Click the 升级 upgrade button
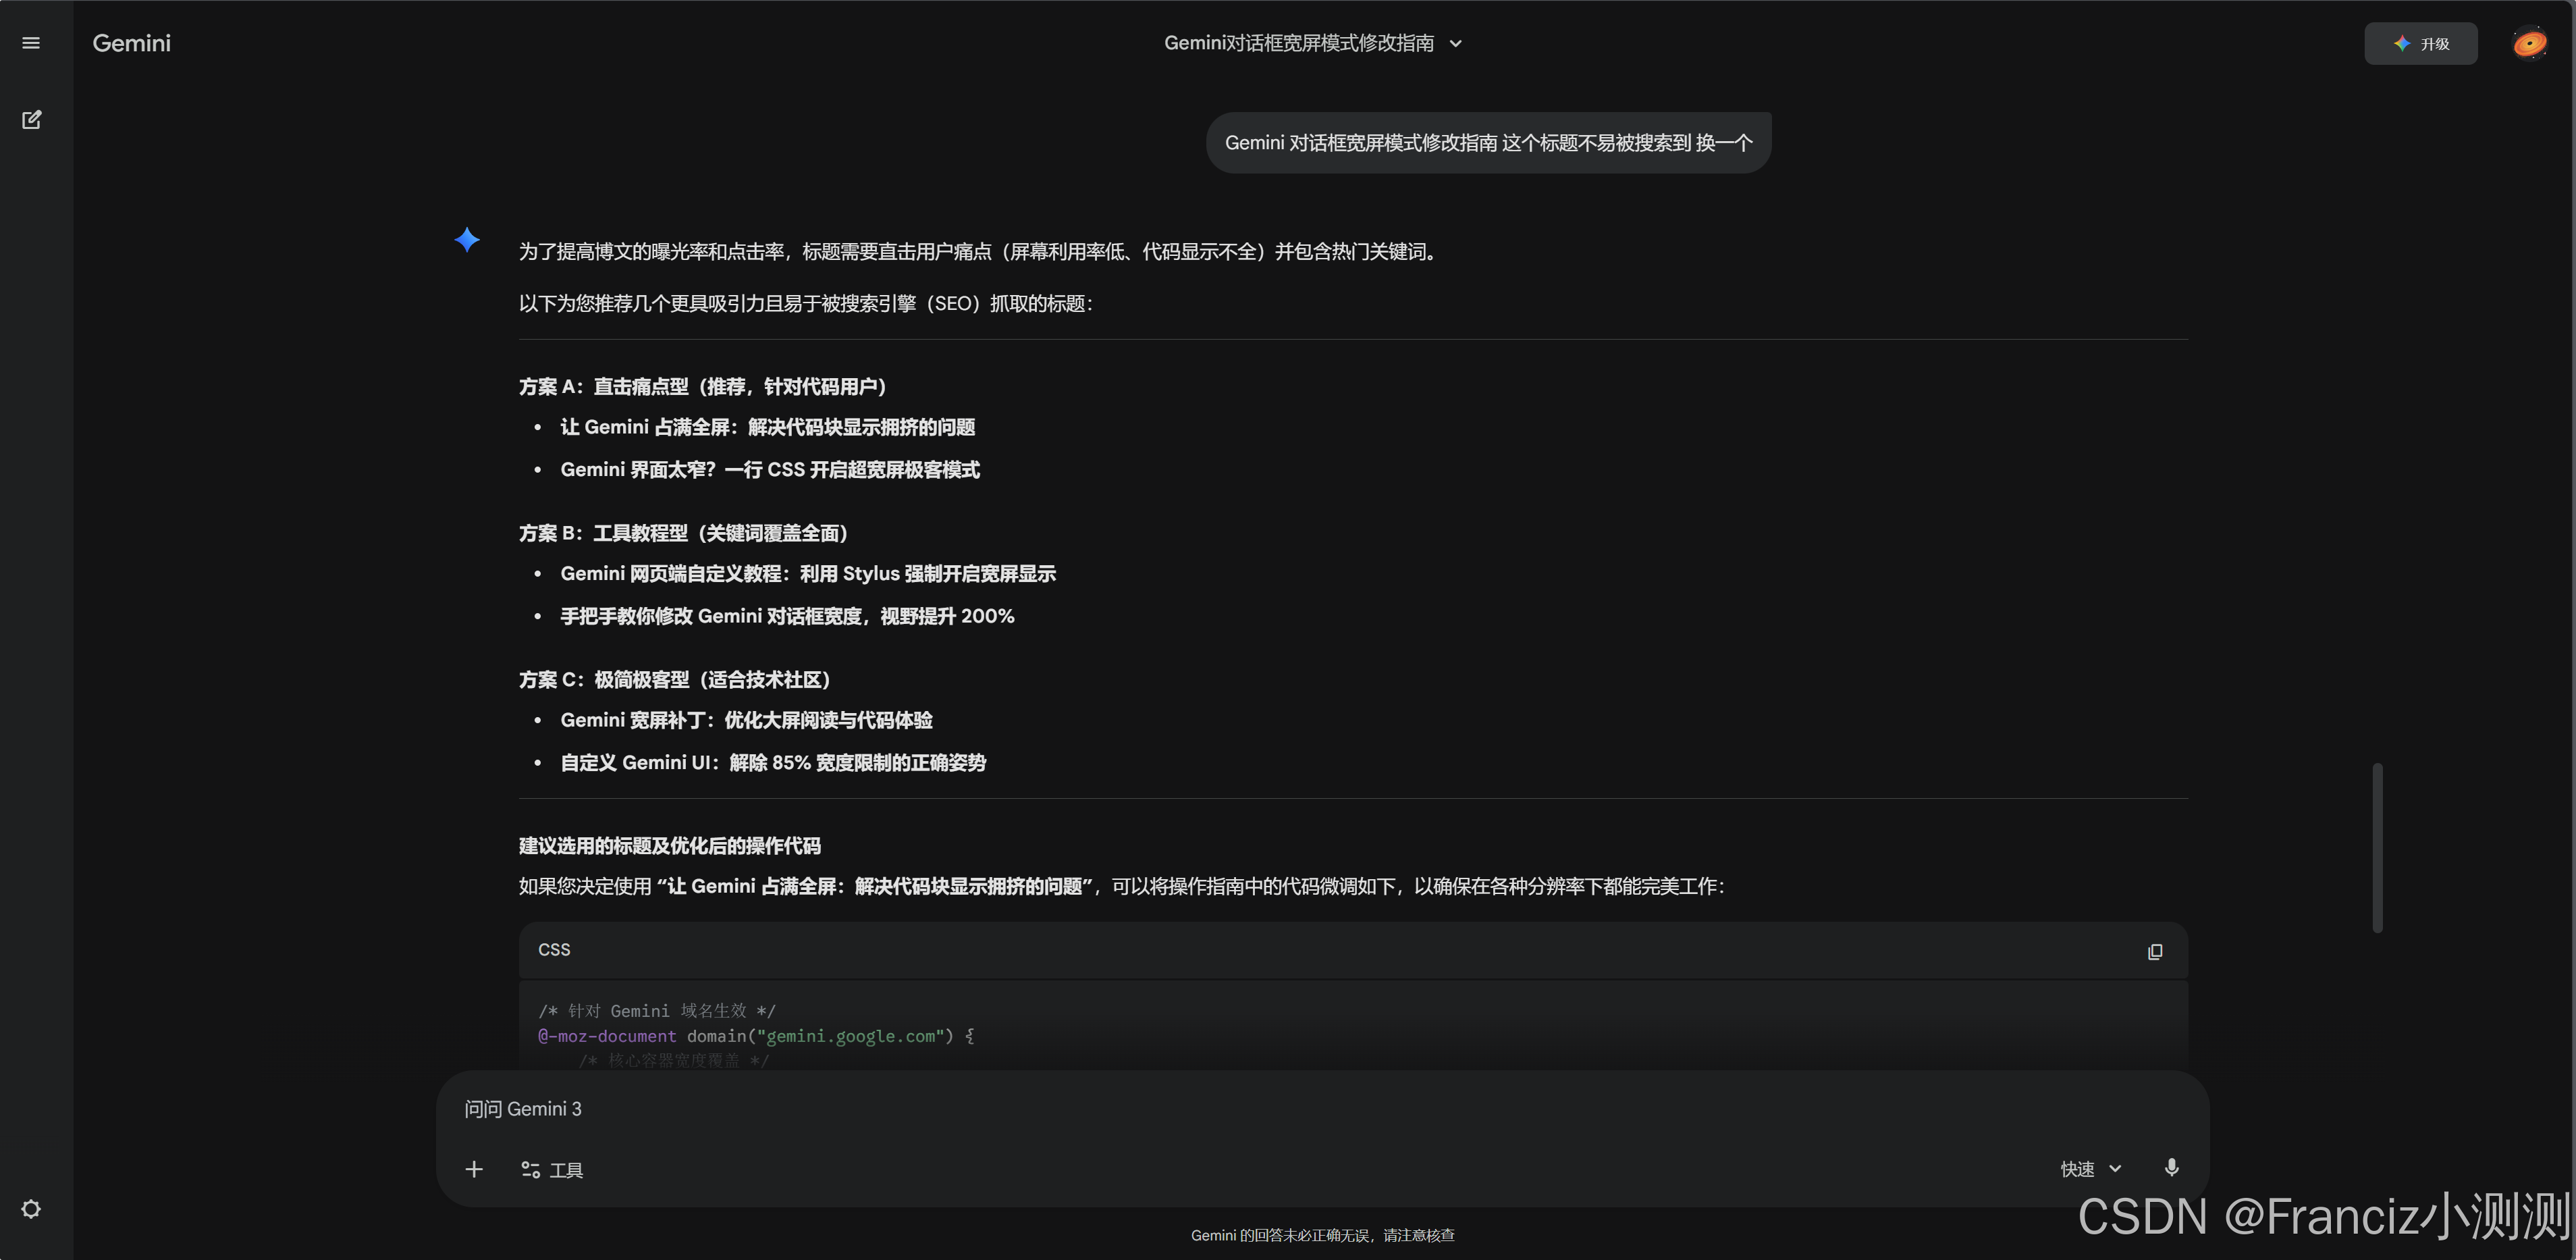Viewport: 2576px width, 1260px height. [x=2421, y=43]
